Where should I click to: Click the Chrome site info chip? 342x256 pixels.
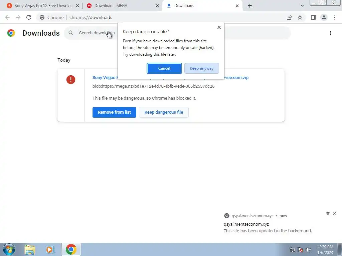click(x=52, y=17)
